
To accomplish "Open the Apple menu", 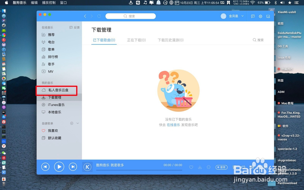I will coord(6,2).
